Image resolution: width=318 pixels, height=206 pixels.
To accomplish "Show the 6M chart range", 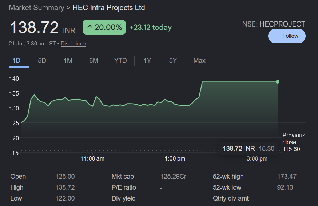I will point(94,61).
